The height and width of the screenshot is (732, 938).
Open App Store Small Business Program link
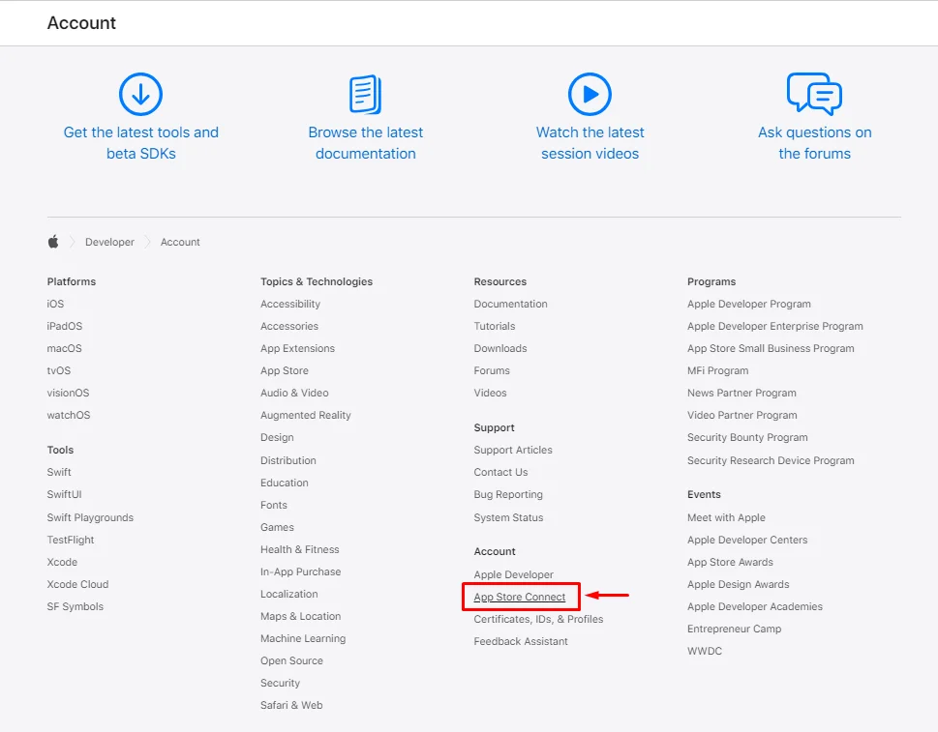click(771, 348)
